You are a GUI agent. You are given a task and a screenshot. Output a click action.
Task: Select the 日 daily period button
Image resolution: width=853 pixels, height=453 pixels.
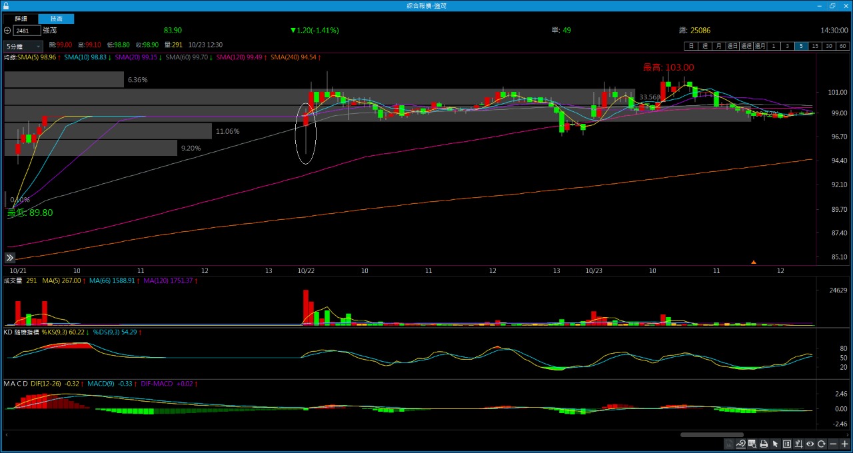(691, 46)
